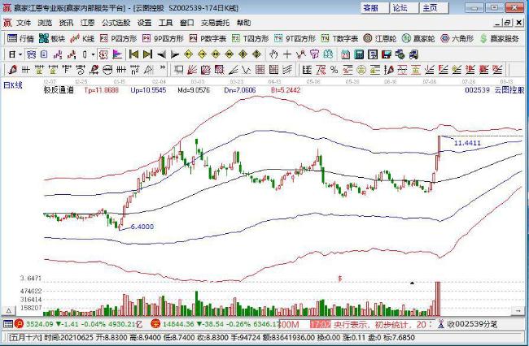Screen dimensions: 529x346
Task: Select the circle with horizontal line tool
Action: click(107, 70)
